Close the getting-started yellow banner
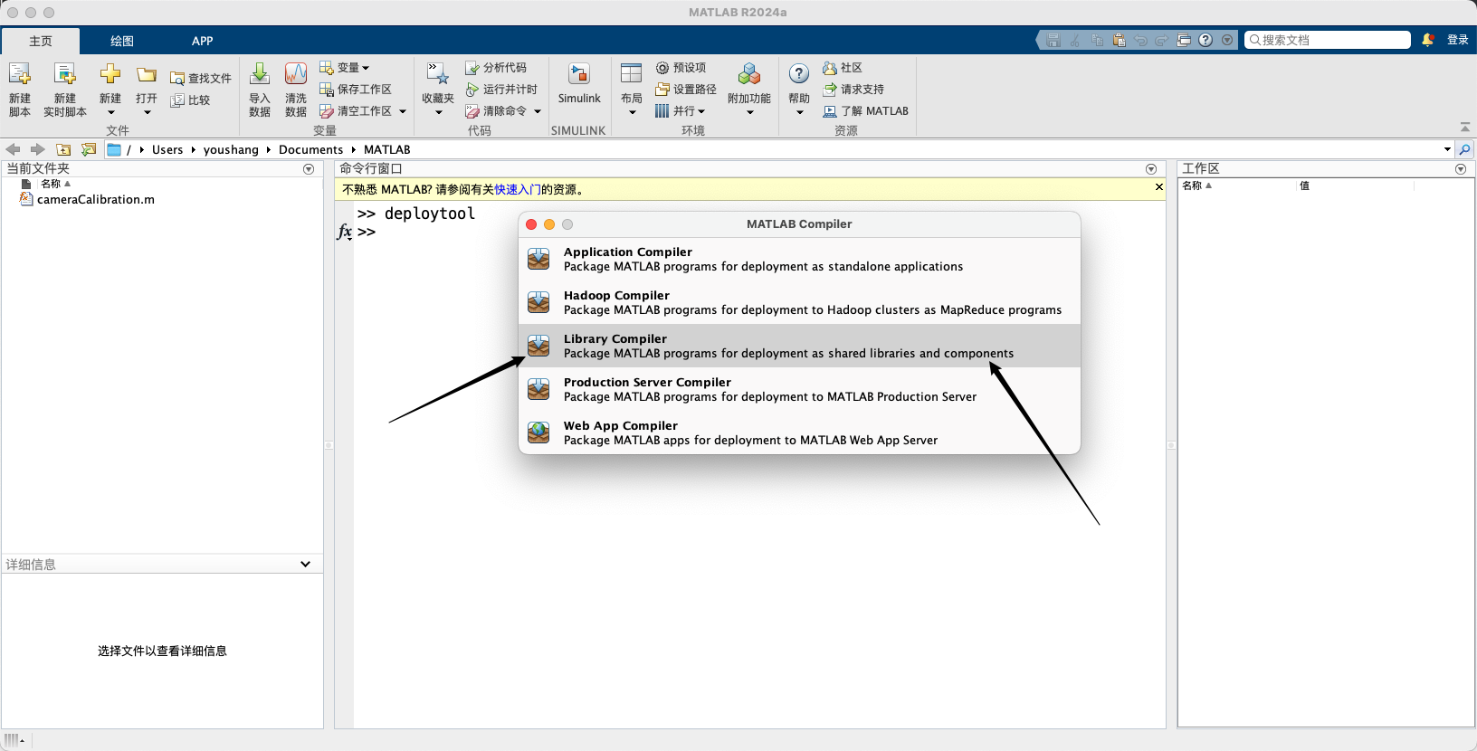This screenshot has height=751, width=1477. 1158,187
